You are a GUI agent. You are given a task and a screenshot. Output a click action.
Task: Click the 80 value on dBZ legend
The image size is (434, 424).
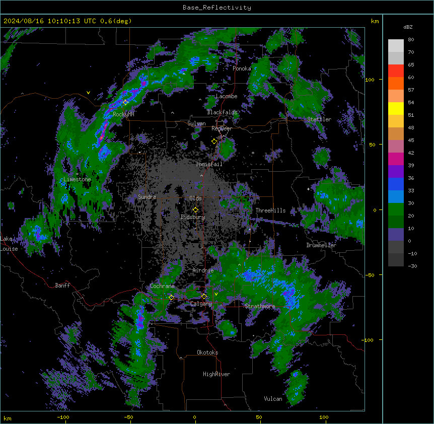(411, 40)
